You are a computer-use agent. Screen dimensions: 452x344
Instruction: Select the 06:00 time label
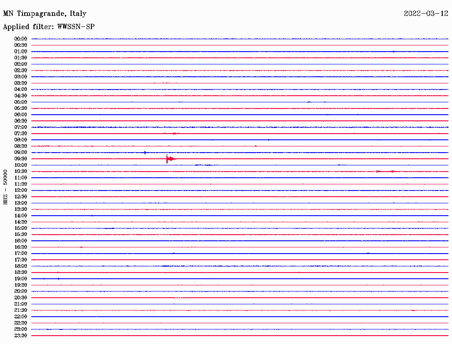click(x=21, y=115)
